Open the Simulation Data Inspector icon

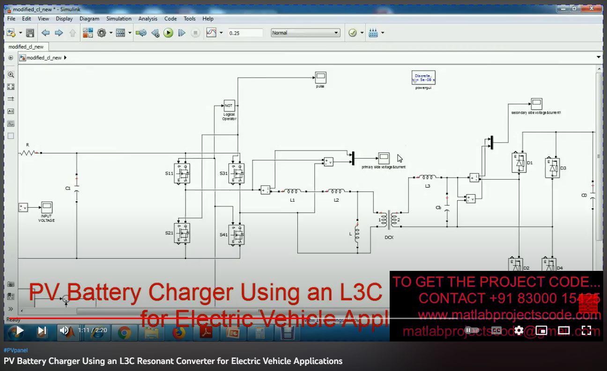tap(212, 33)
